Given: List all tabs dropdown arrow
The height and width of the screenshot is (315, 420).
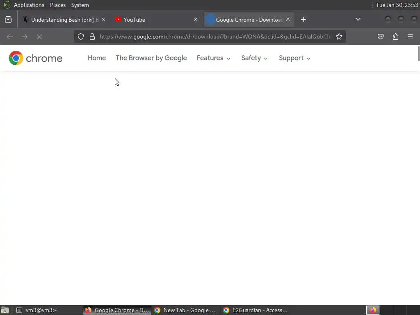Looking at the screenshot, I should 358,19.
